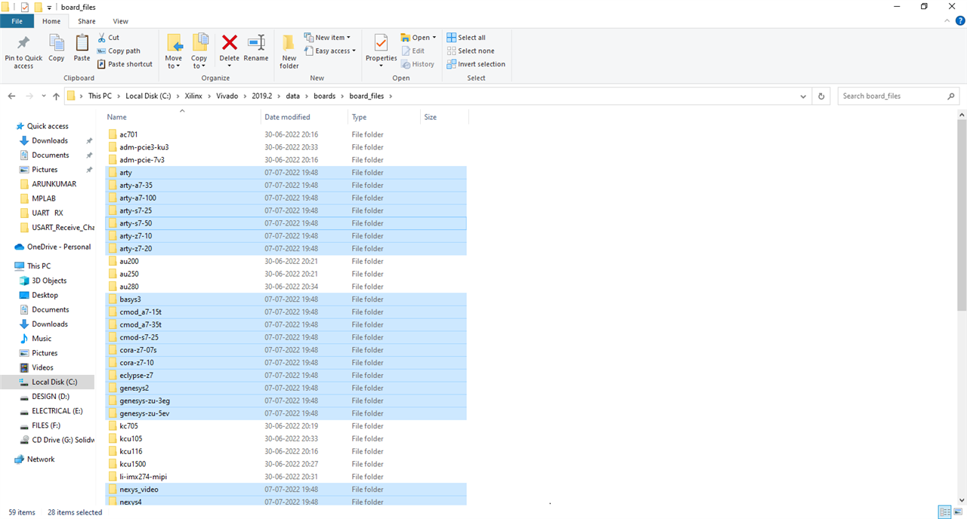967x519 pixels.
Task: Click the Copy icon in Clipboard group
Action: pos(57,42)
